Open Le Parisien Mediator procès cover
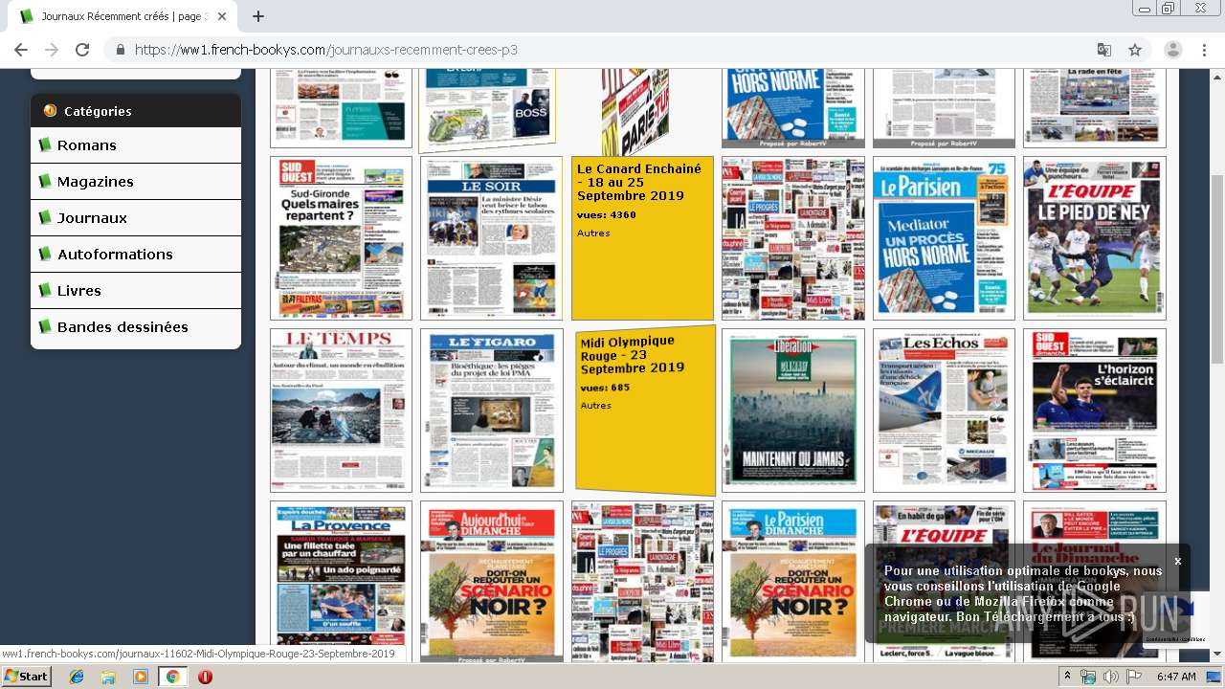 [x=944, y=238]
